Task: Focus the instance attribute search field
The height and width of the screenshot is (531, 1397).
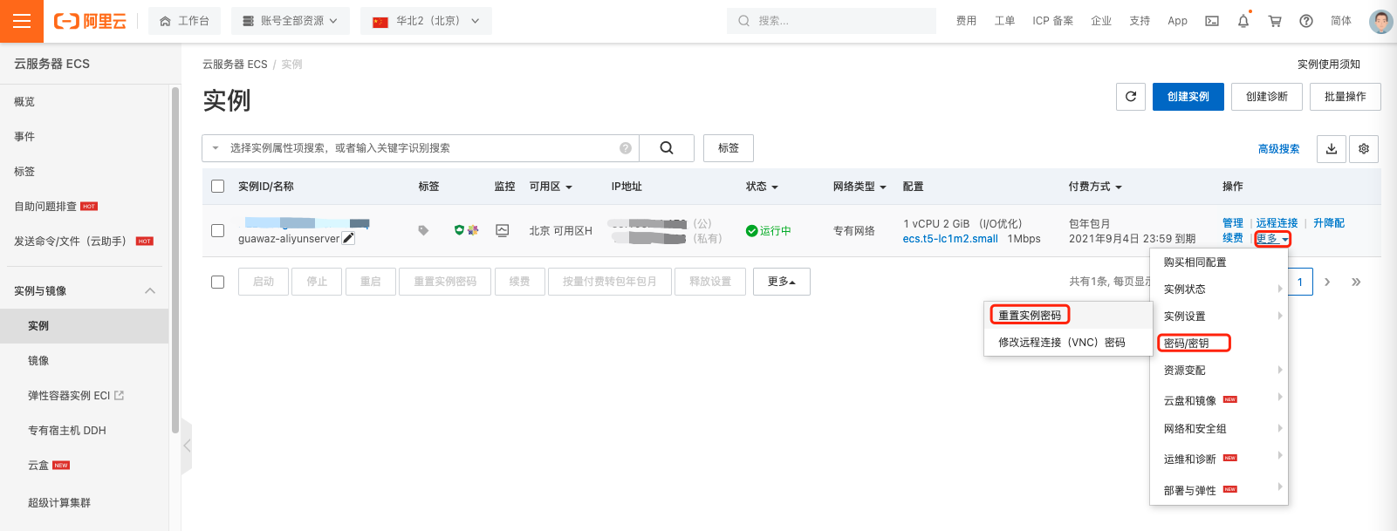Action: coord(421,148)
